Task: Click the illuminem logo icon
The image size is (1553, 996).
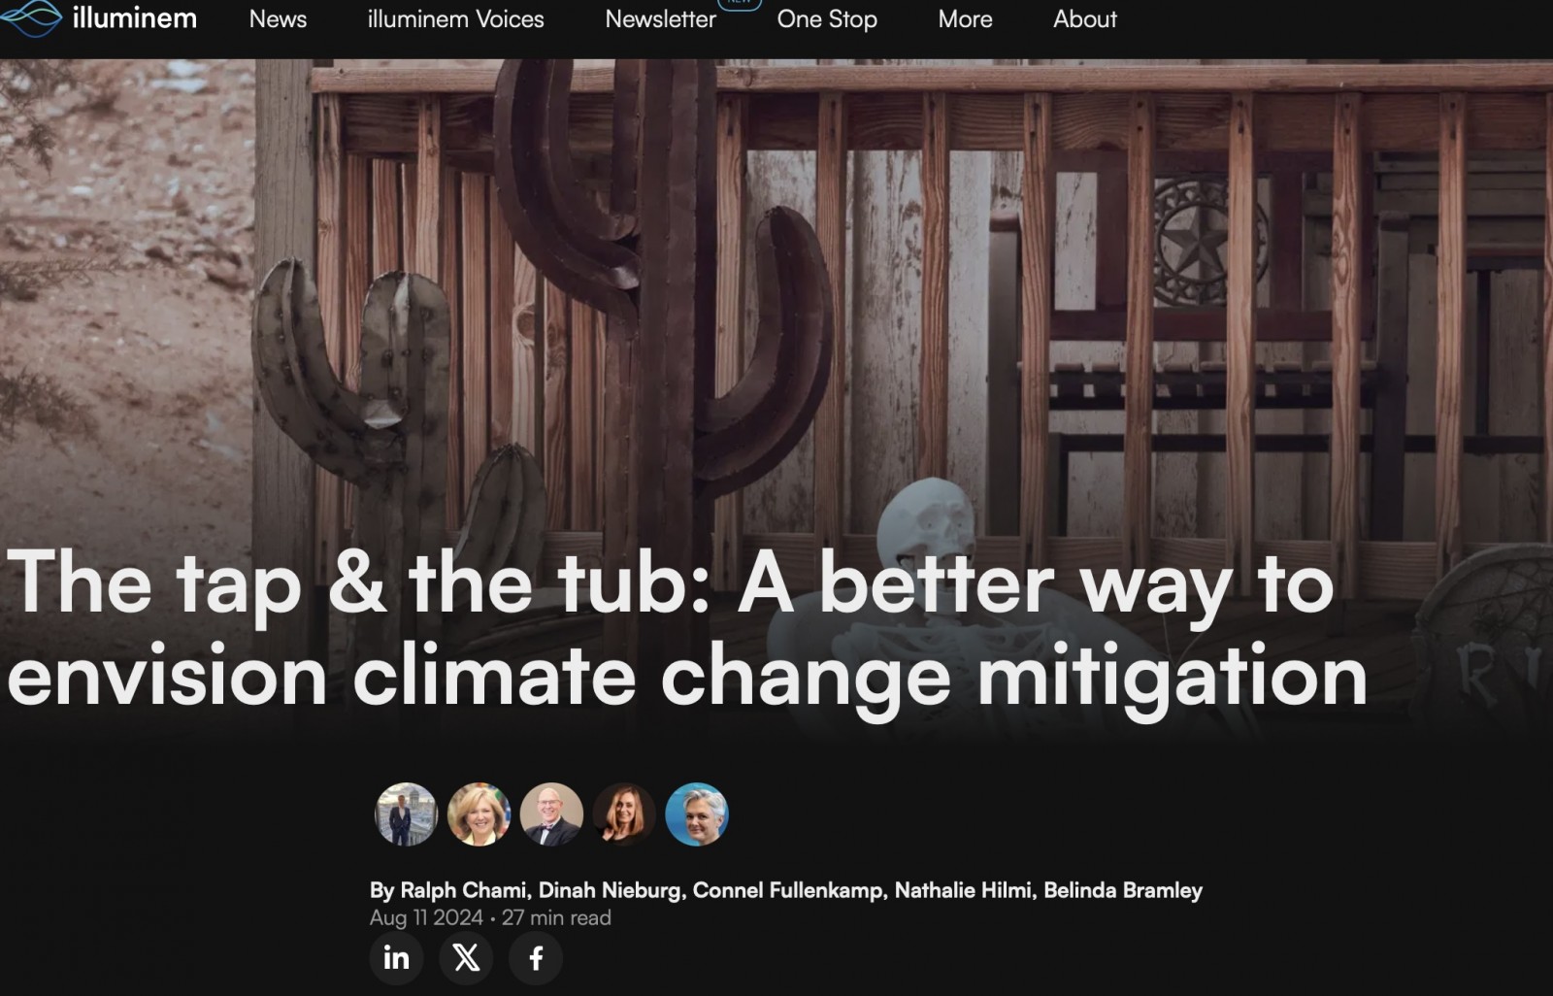Action: [x=31, y=17]
